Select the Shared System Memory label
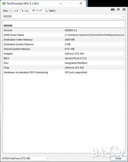This screenshot has height=162, width=128. (17, 49)
